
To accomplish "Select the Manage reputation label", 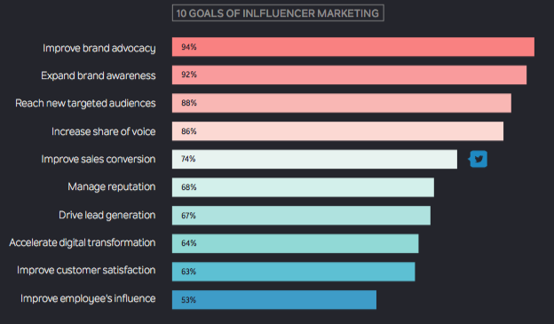I will 112,186.
